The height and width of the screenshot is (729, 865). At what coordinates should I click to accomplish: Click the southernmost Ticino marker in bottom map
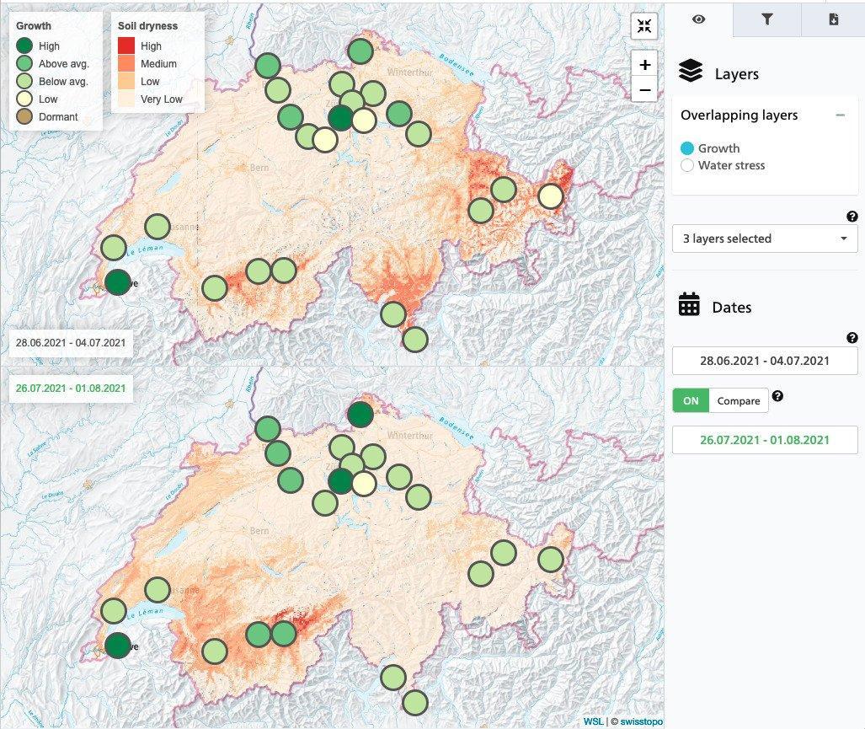pyautogui.click(x=415, y=703)
